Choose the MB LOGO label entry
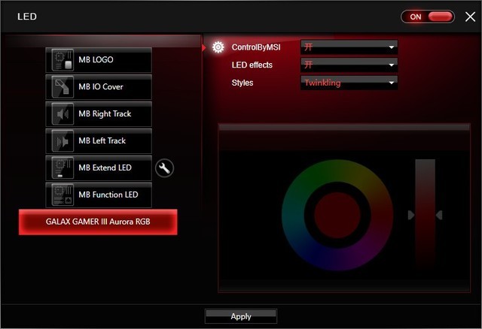Screen dimensions: 482x329 [96, 60]
